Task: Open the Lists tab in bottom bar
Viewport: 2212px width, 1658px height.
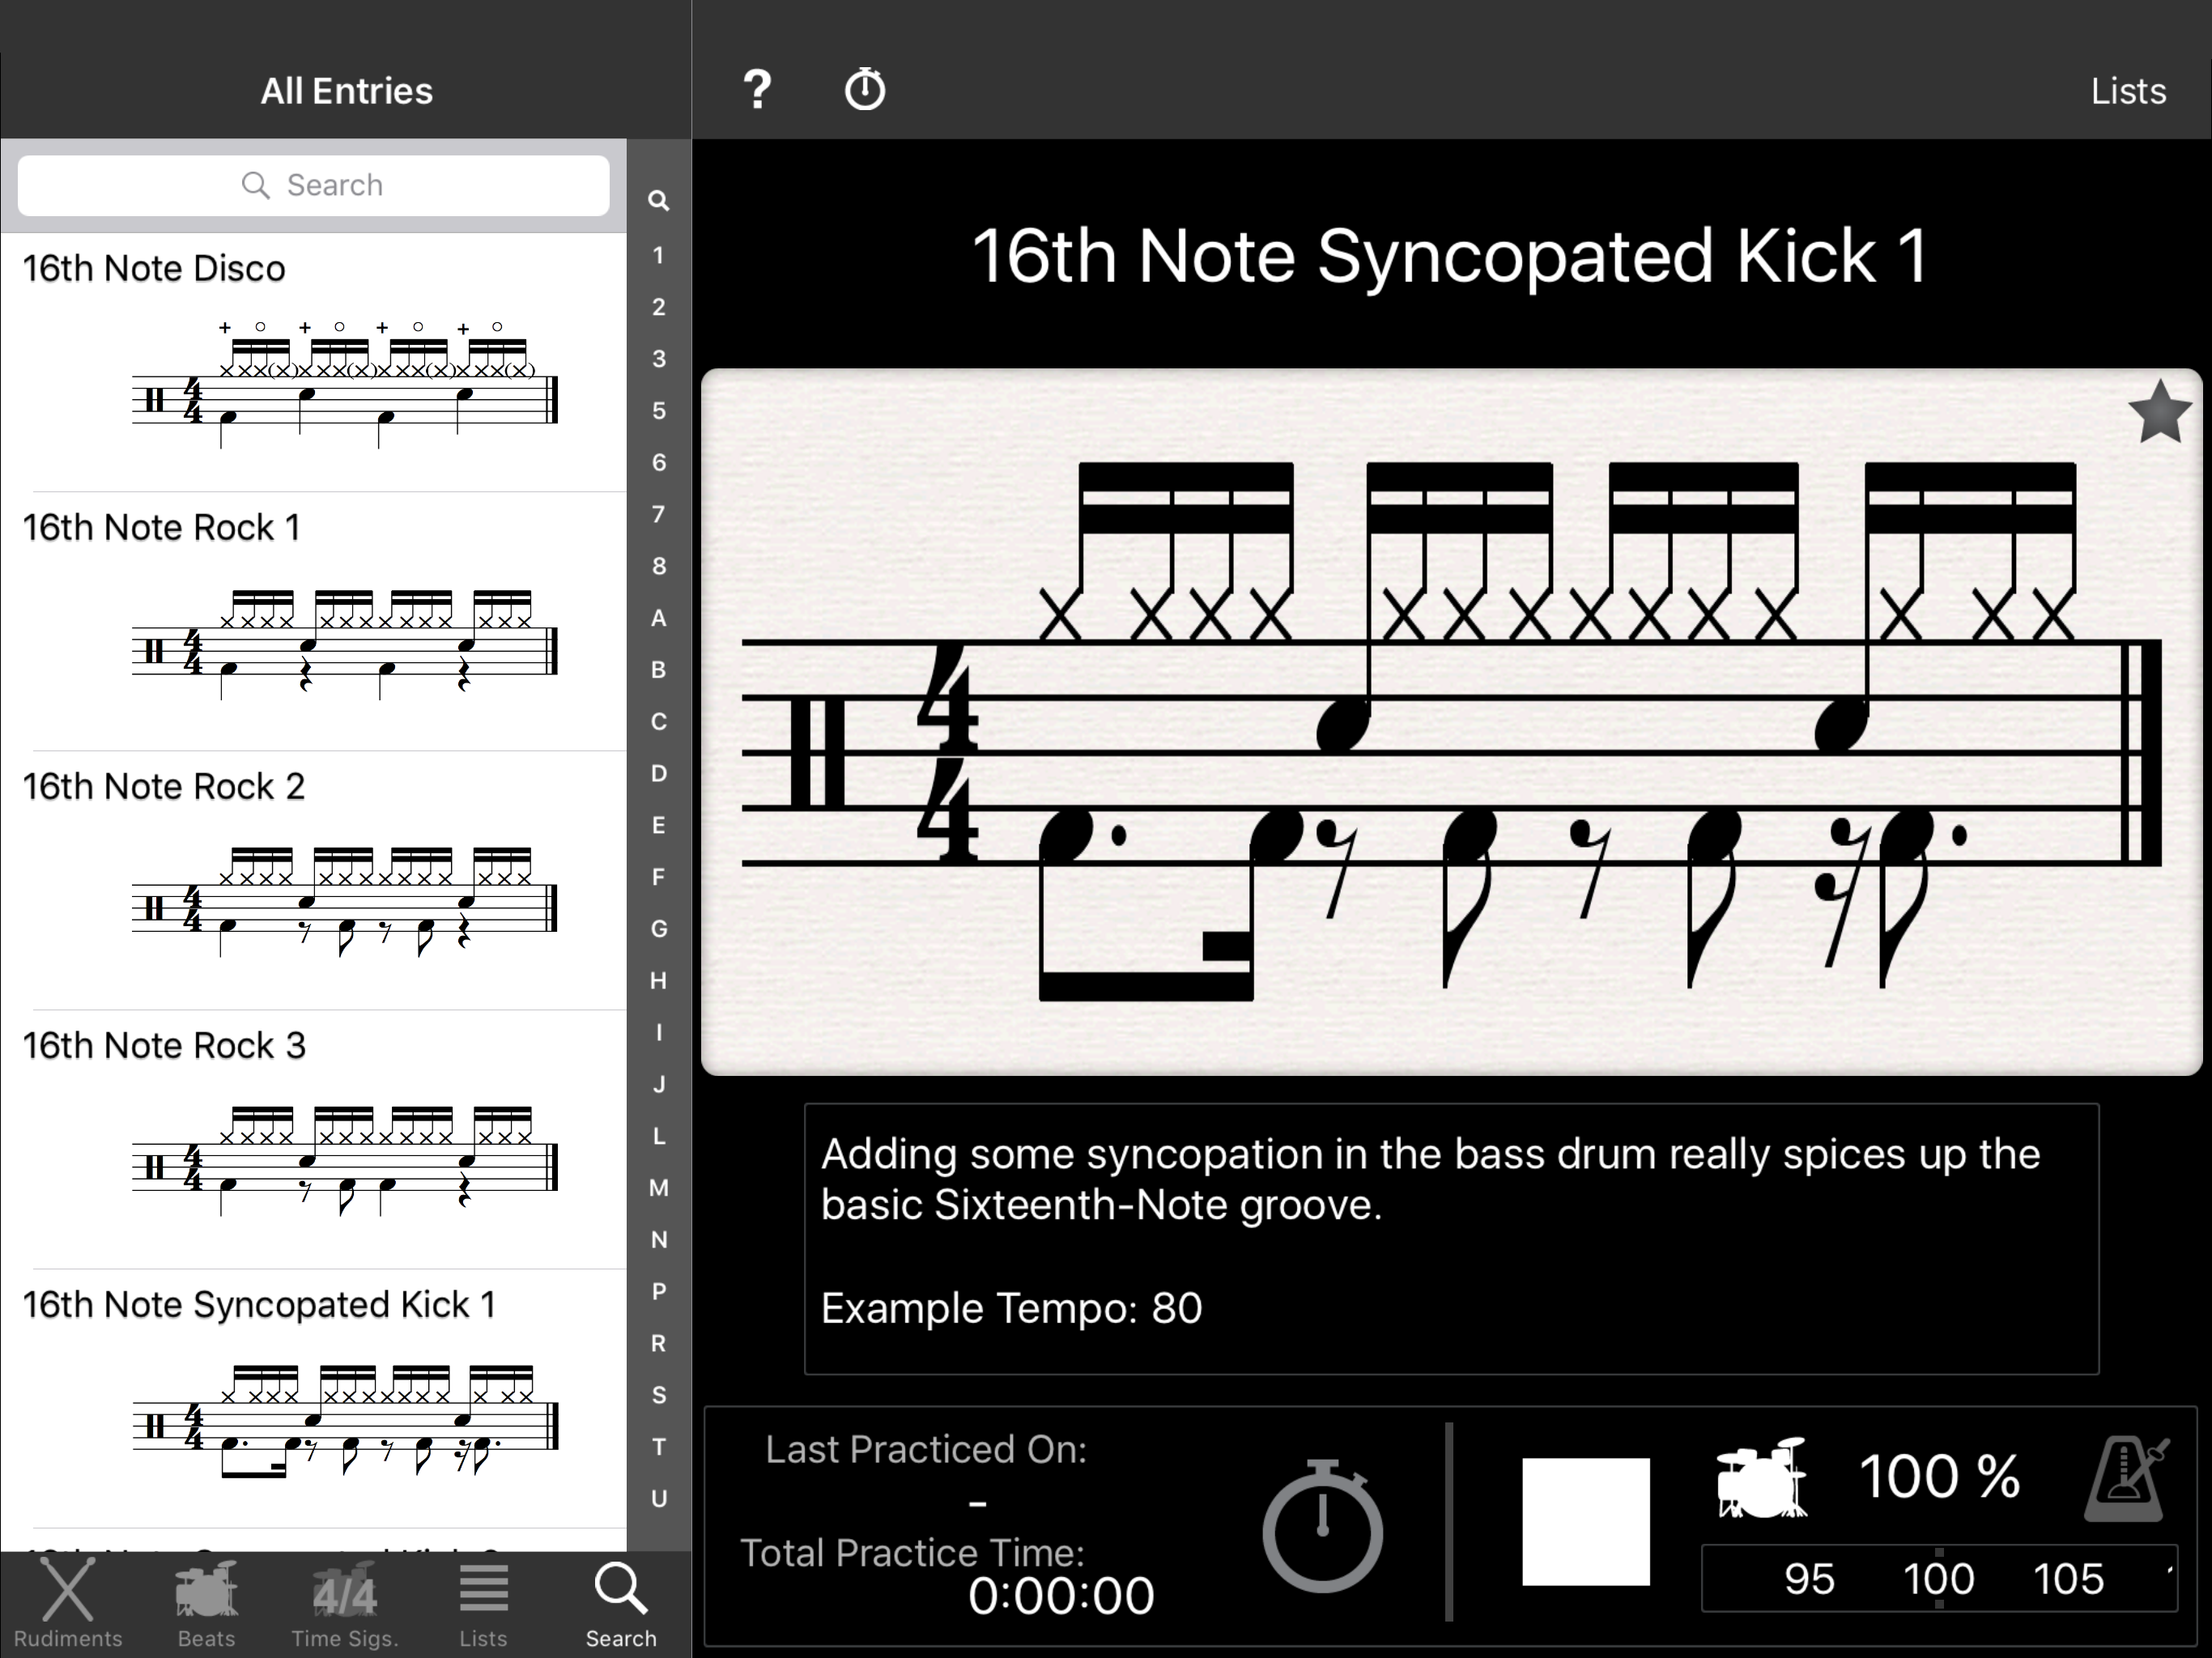Action: [483, 1603]
